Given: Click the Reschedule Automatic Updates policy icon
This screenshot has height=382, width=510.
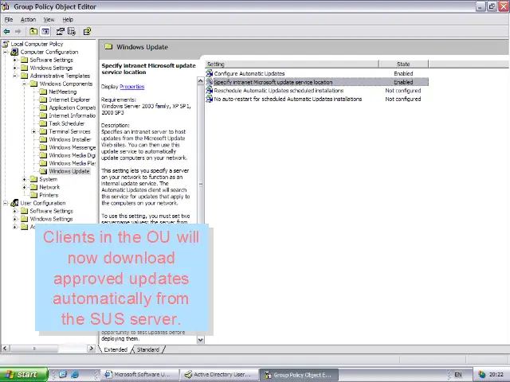Looking at the screenshot, I should coord(209,91).
